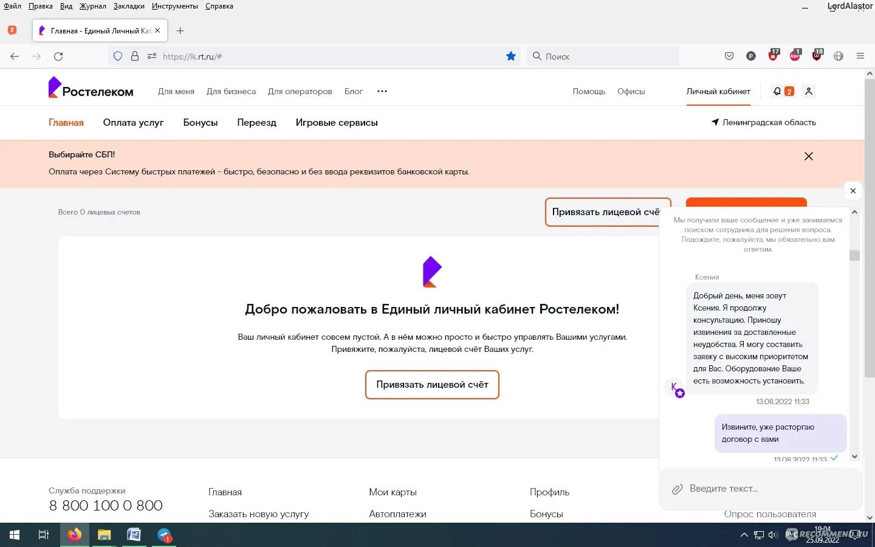875x547 pixels.
Task: Click footer link Мои карты
Action: point(393,492)
